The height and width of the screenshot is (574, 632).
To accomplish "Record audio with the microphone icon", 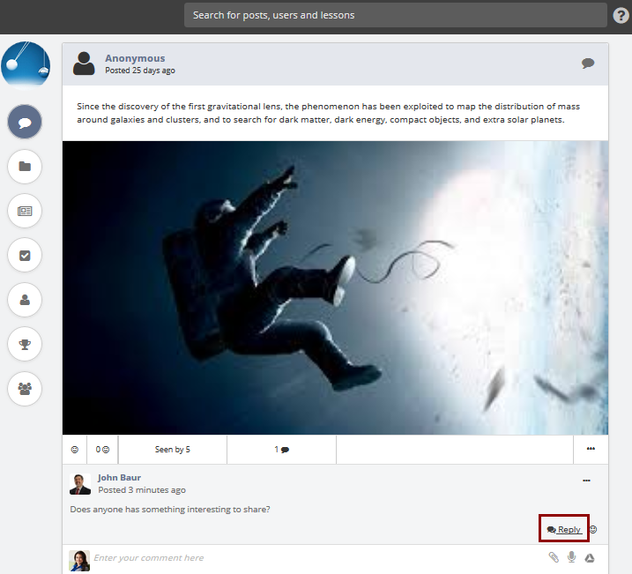I will coord(571,557).
